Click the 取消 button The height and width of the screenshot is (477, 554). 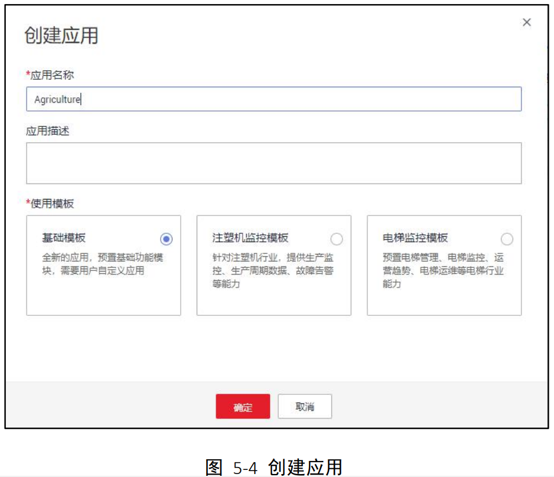pos(305,406)
